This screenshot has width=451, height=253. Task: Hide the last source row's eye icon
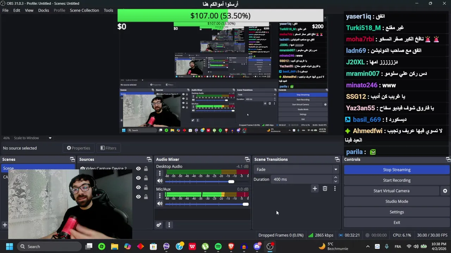coord(138,197)
